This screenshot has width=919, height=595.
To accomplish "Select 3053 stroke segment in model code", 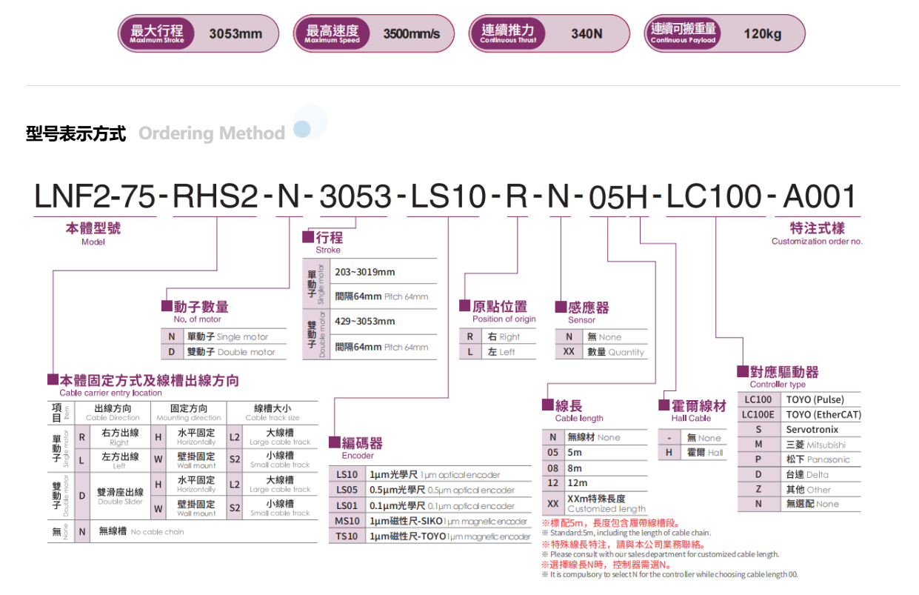I will pos(355,196).
